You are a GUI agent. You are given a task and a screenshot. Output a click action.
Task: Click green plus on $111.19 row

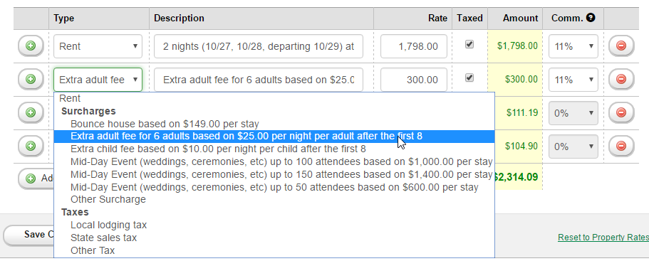click(31, 112)
